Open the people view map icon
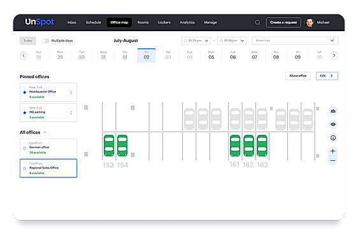 point(333,111)
